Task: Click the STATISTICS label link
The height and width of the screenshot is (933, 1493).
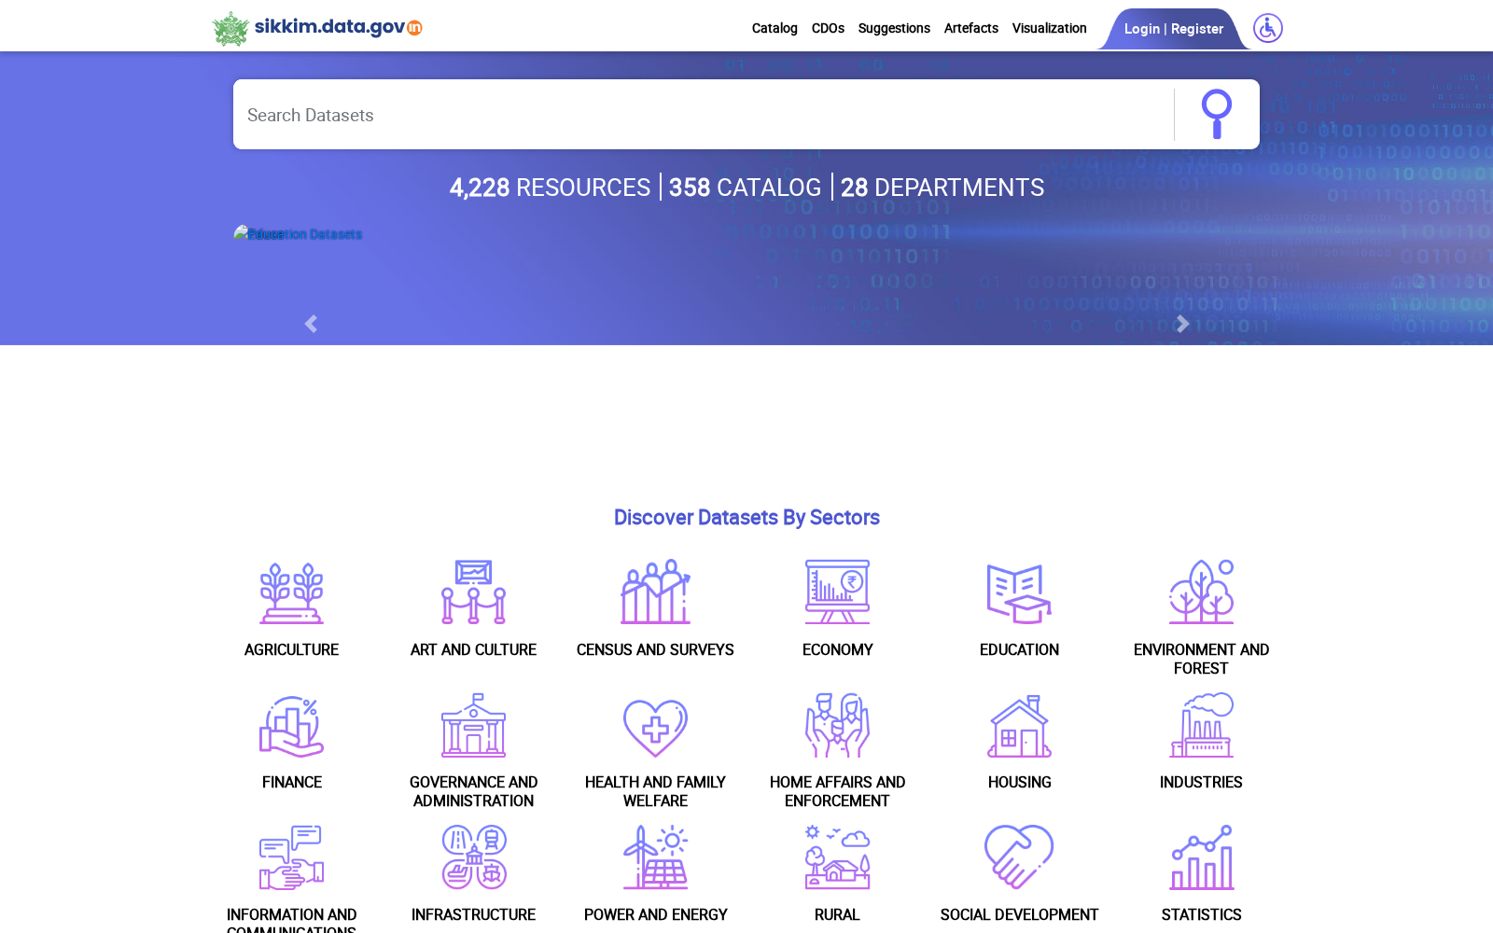Action: pos(1201,914)
